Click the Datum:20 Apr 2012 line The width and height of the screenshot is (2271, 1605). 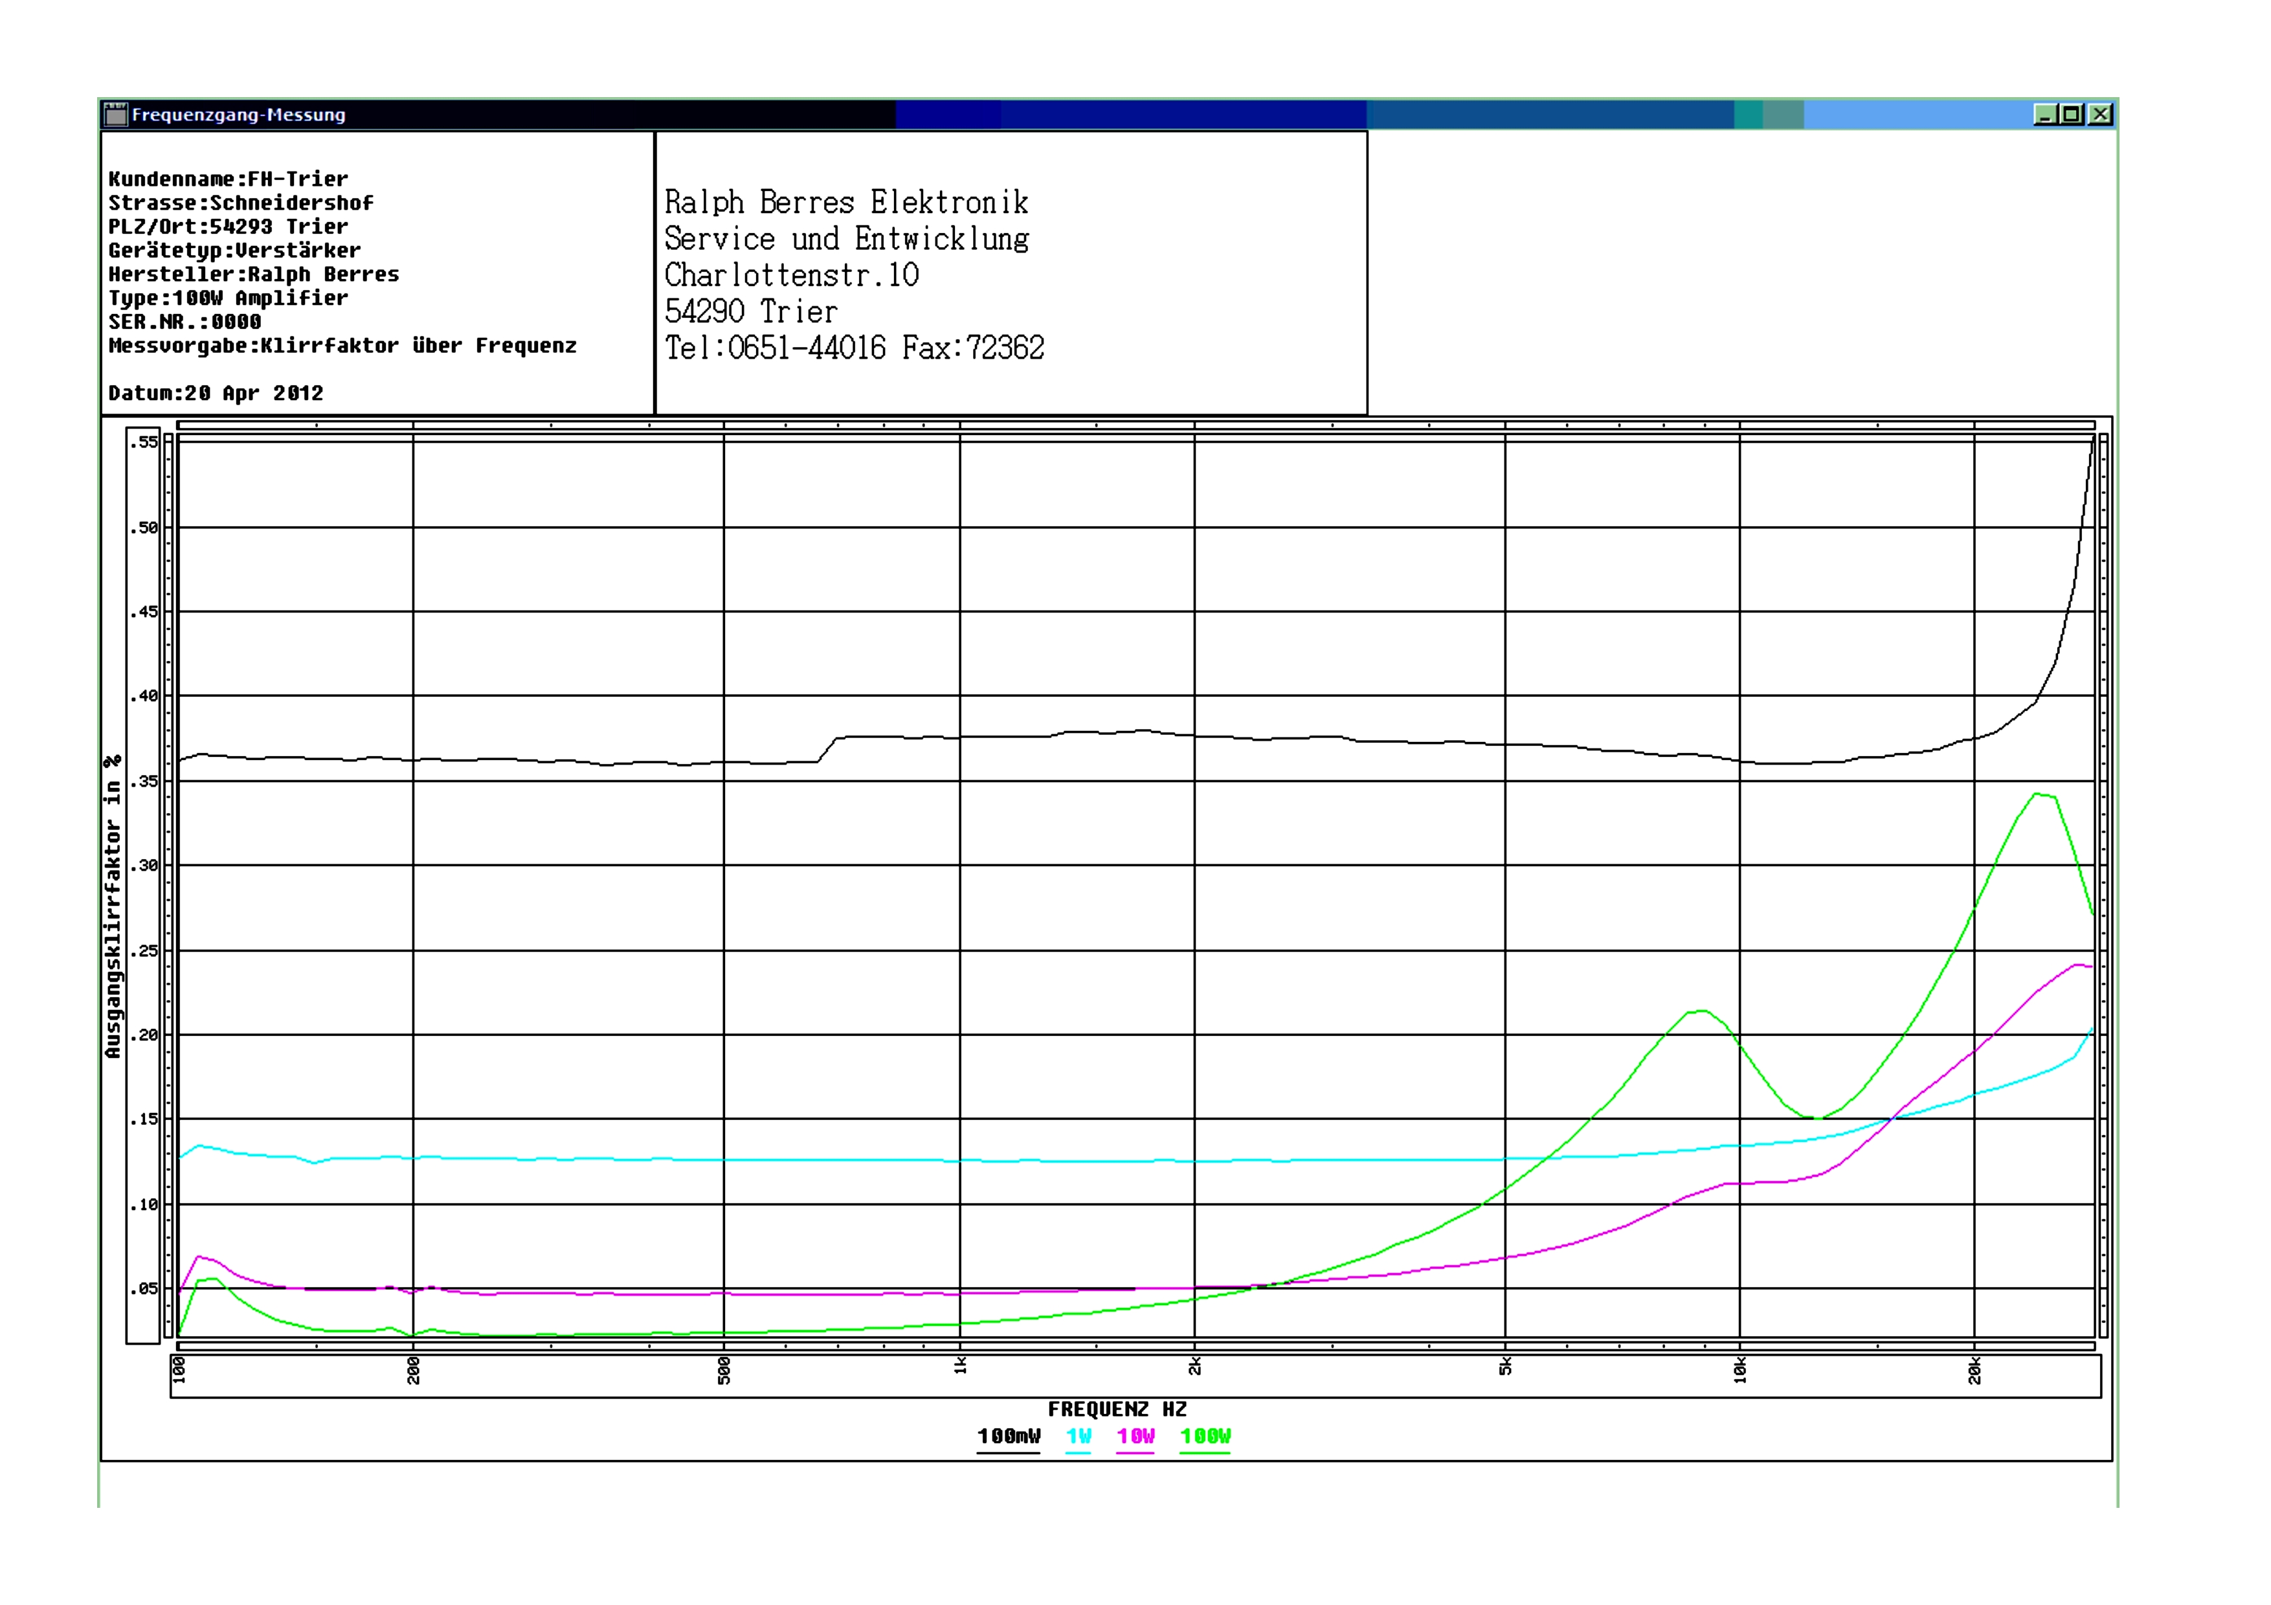216,392
